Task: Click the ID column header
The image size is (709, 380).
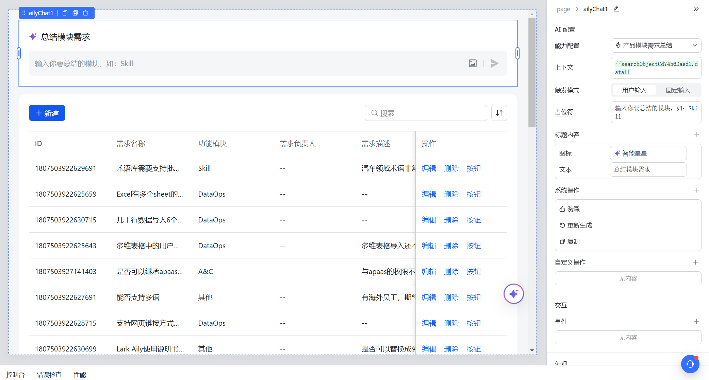Action: click(x=38, y=143)
